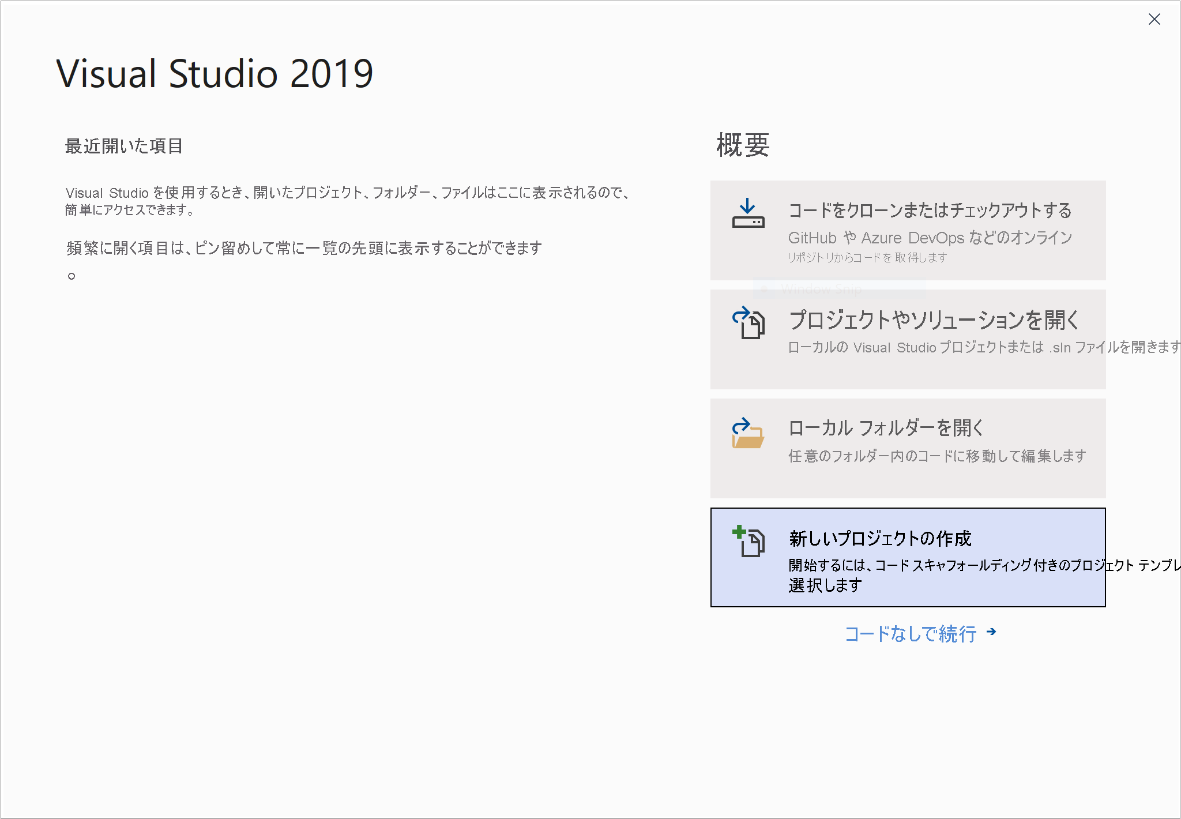Click the 概要 heading

[x=743, y=144]
